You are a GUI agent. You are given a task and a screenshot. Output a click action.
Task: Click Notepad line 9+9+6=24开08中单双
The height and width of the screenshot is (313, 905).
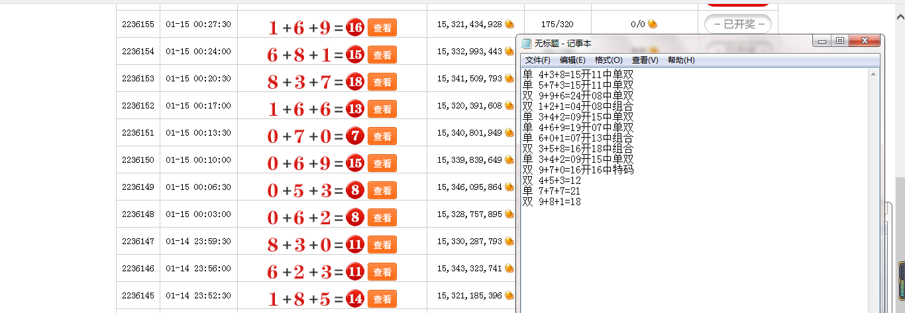pos(578,95)
